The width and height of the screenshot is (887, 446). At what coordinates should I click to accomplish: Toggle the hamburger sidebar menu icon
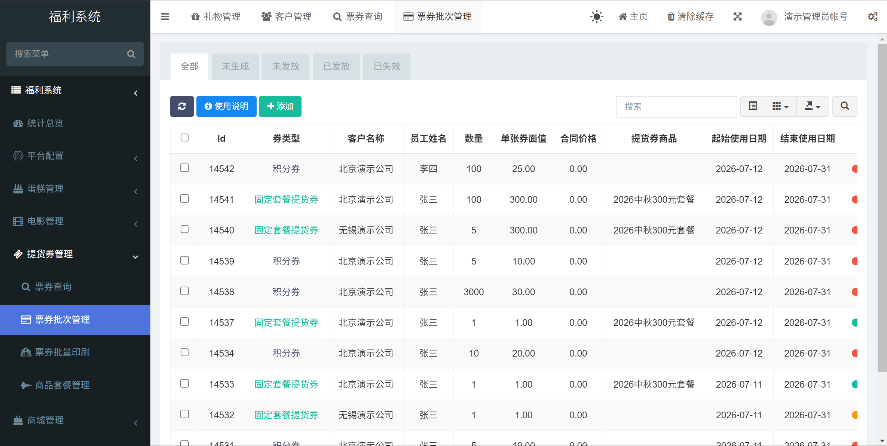165,16
